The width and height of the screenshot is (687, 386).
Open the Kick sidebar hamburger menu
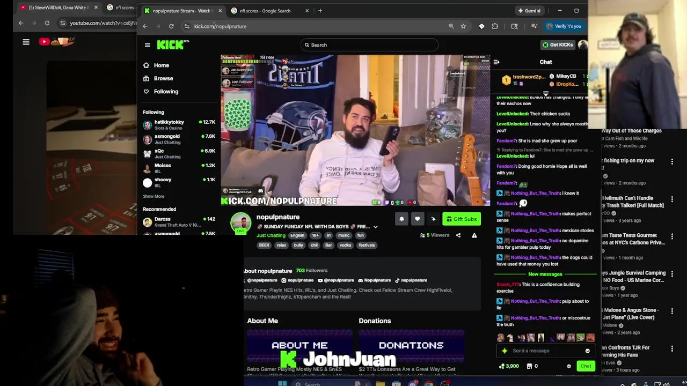(x=148, y=45)
